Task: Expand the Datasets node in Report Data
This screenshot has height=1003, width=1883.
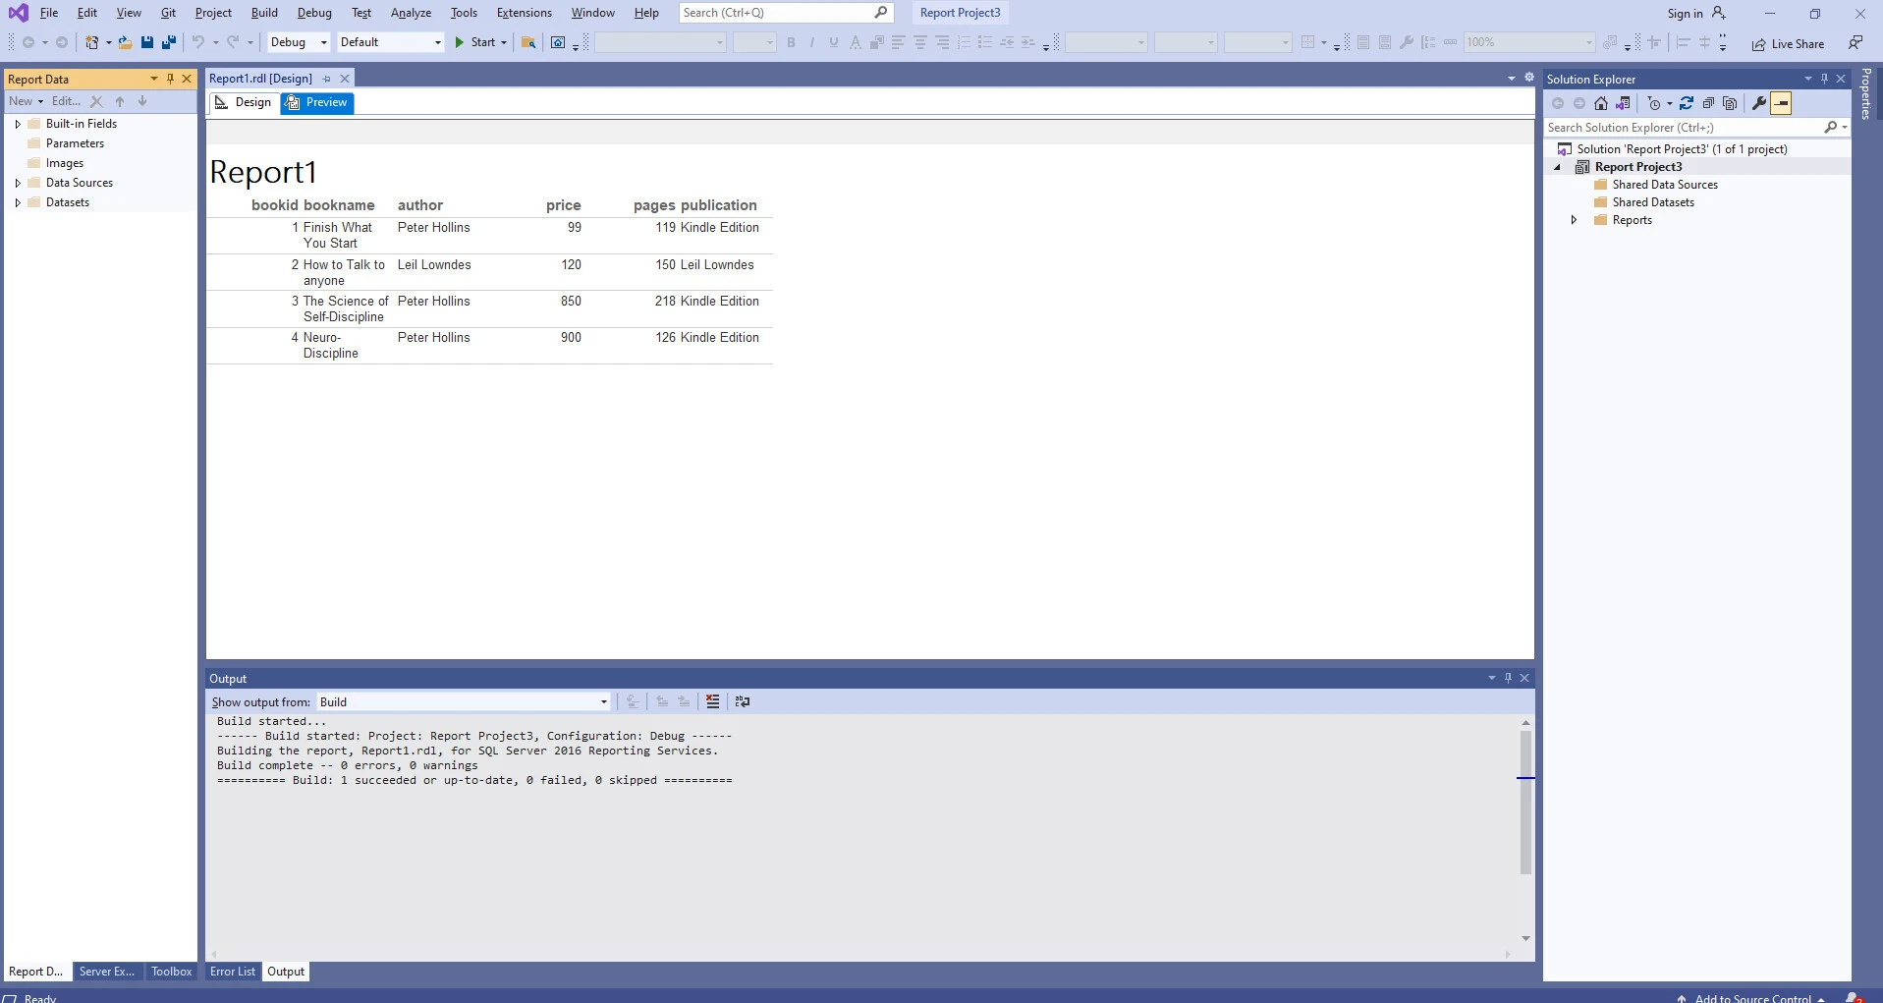Action: pyautogui.click(x=18, y=202)
